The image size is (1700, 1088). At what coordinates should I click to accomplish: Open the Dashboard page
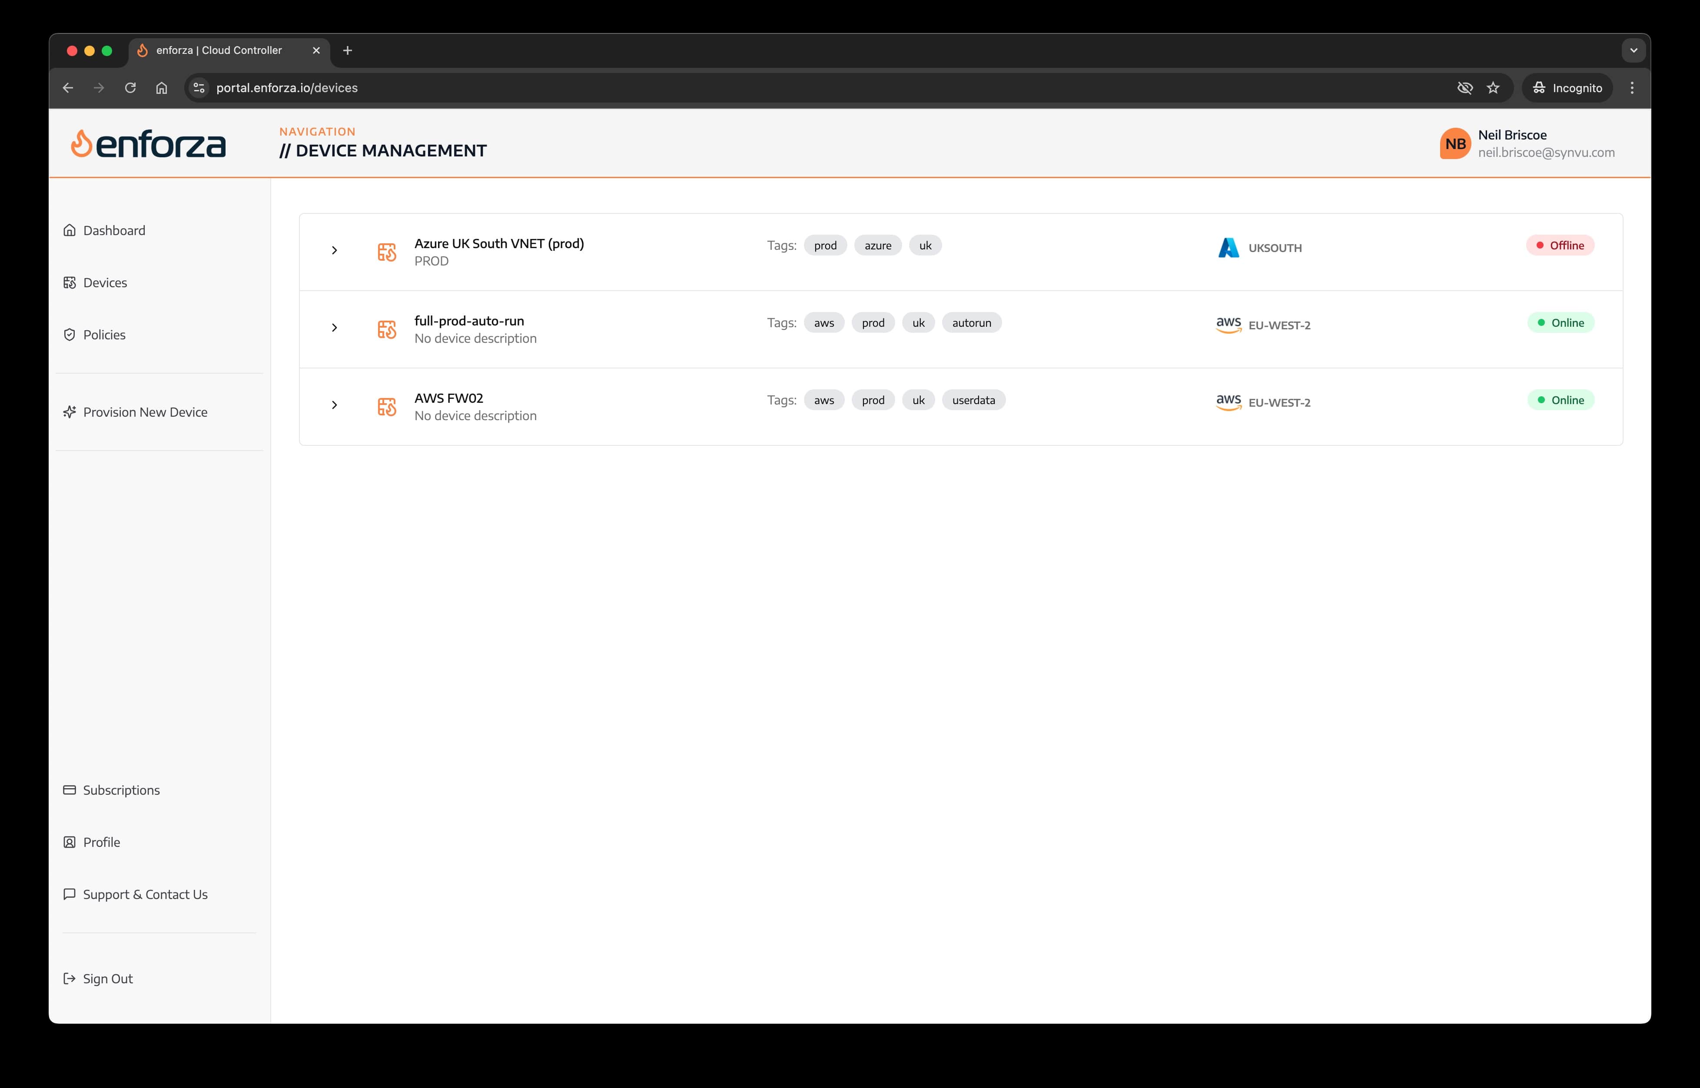(x=114, y=230)
